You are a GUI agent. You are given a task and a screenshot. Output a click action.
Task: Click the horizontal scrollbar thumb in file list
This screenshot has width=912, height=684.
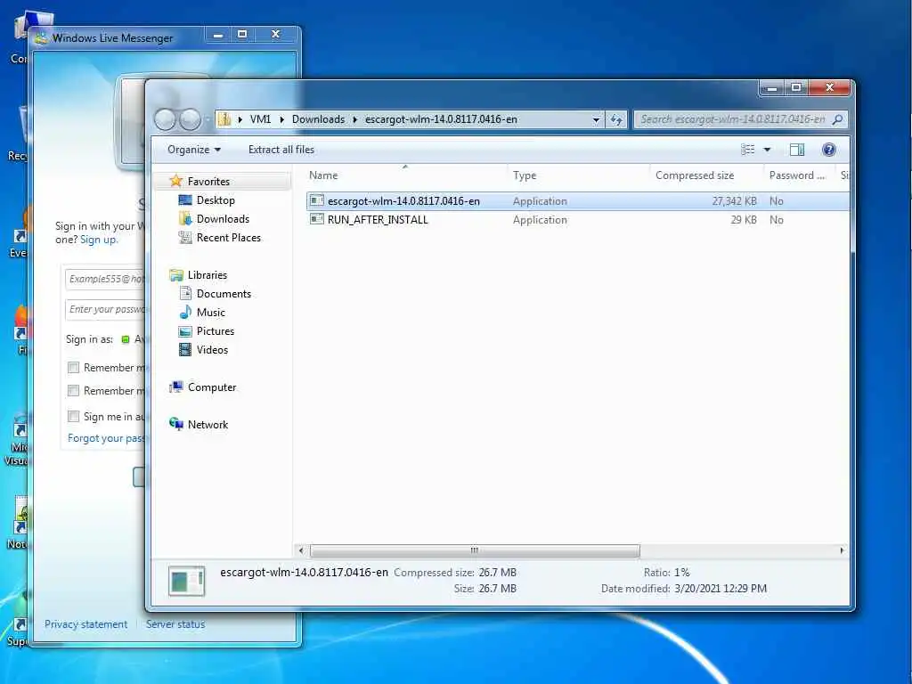pos(475,550)
